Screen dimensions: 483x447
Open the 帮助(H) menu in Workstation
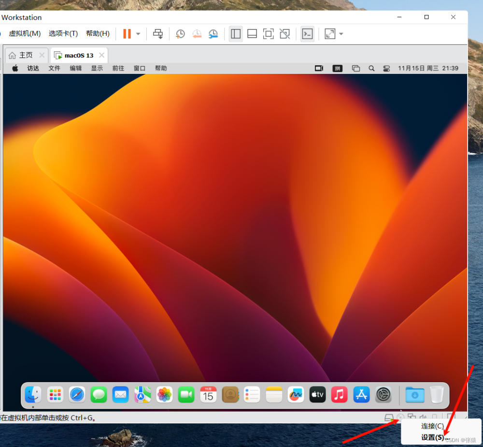click(98, 33)
